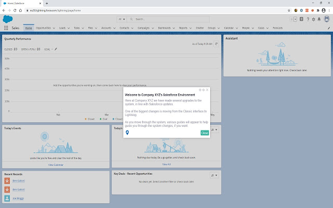Open the View Calendar link
This screenshot has height=208, width=333.
(56, 164)
